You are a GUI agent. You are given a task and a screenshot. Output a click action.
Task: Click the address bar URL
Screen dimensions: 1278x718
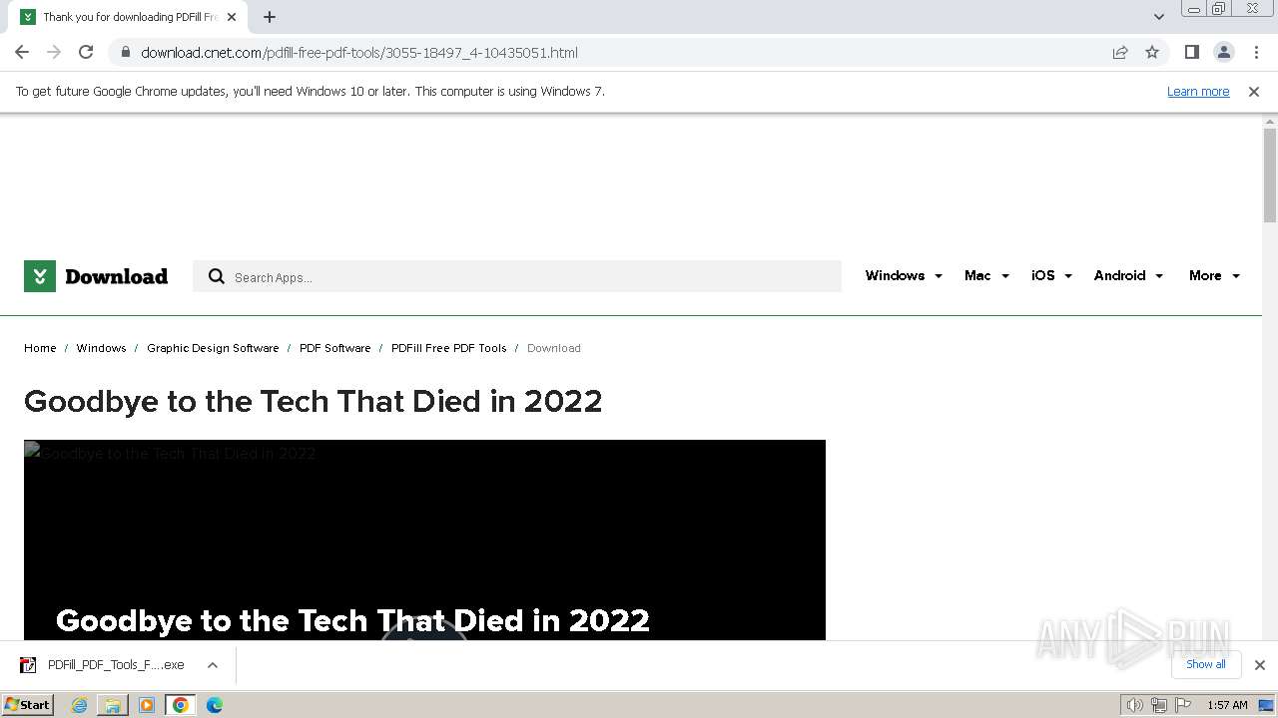359,53
